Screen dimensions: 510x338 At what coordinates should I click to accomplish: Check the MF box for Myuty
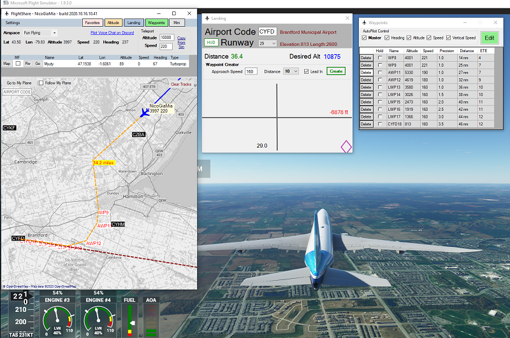click(18, 64)
